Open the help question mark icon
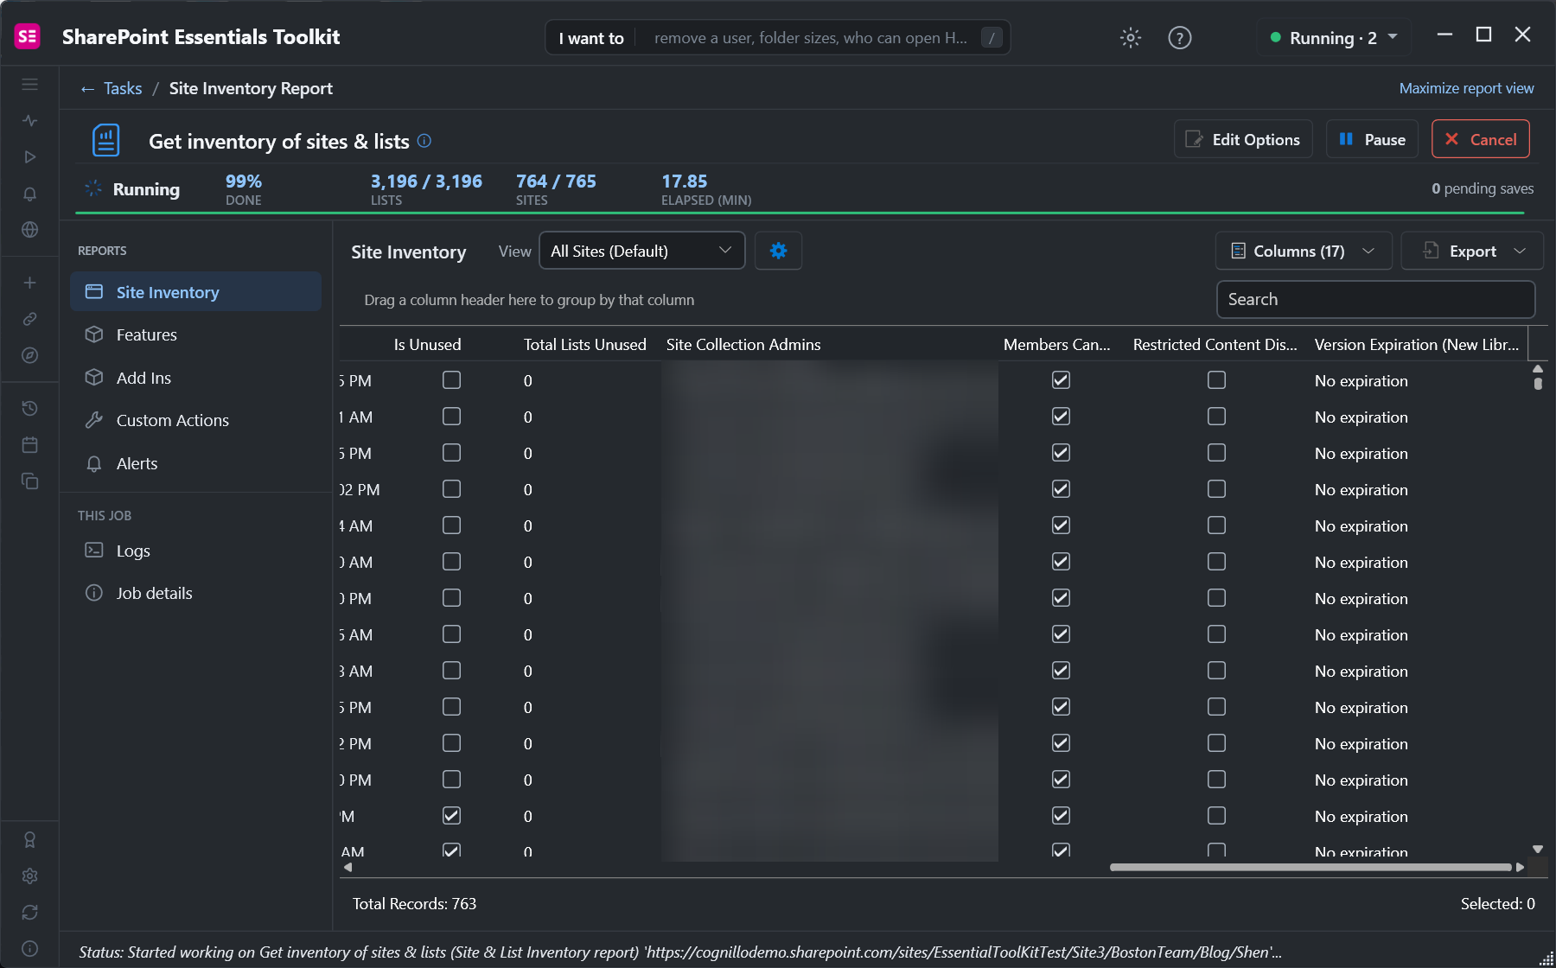The image size is (1556, 968). (1179, 37)
